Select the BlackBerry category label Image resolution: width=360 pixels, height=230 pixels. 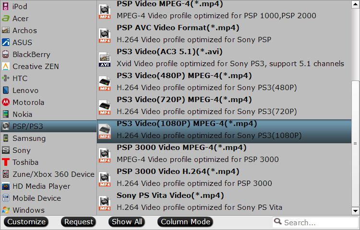tap(32, 55)
